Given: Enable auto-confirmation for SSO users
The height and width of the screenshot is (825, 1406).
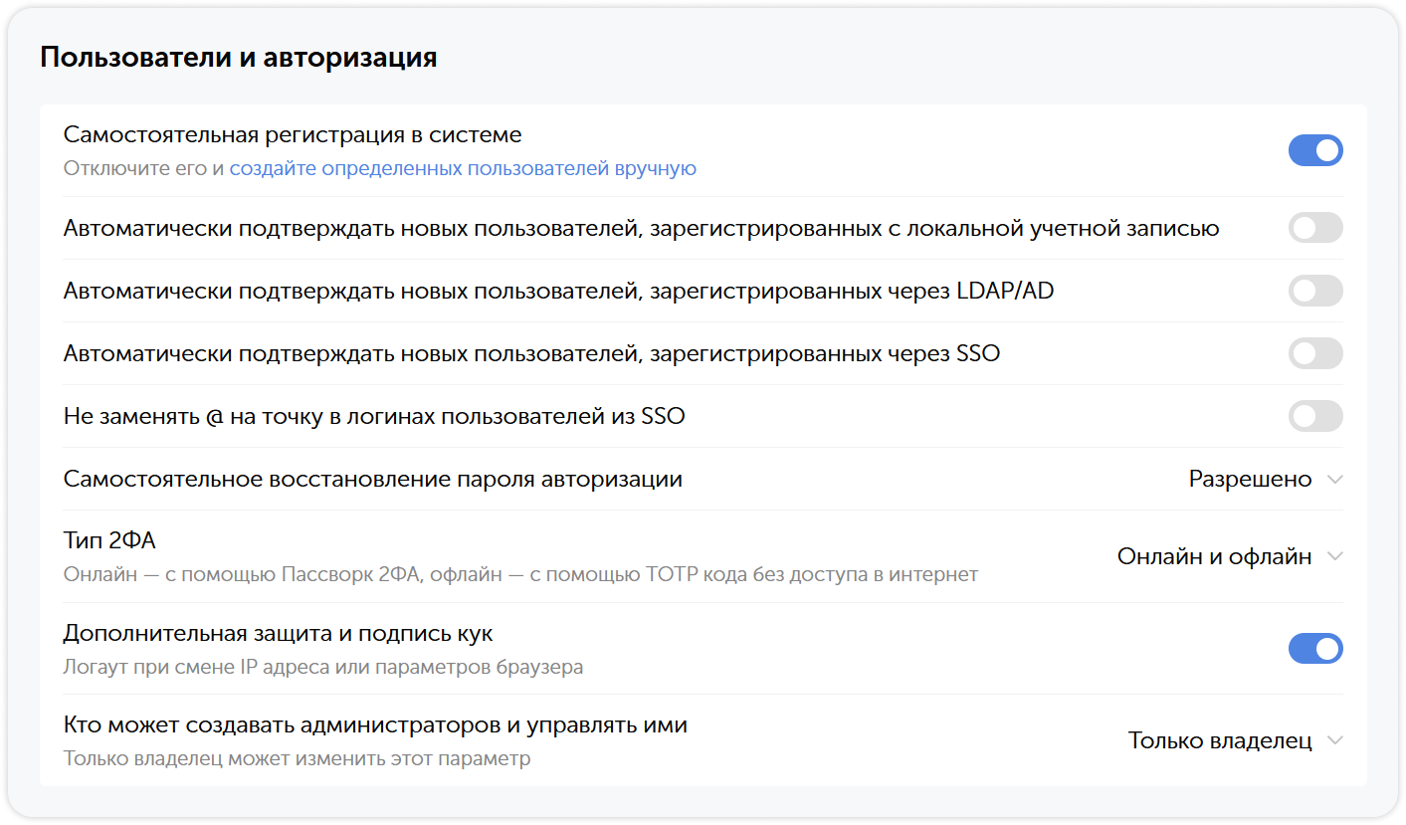Looking at the screenshot, I should pos(1315,353).
